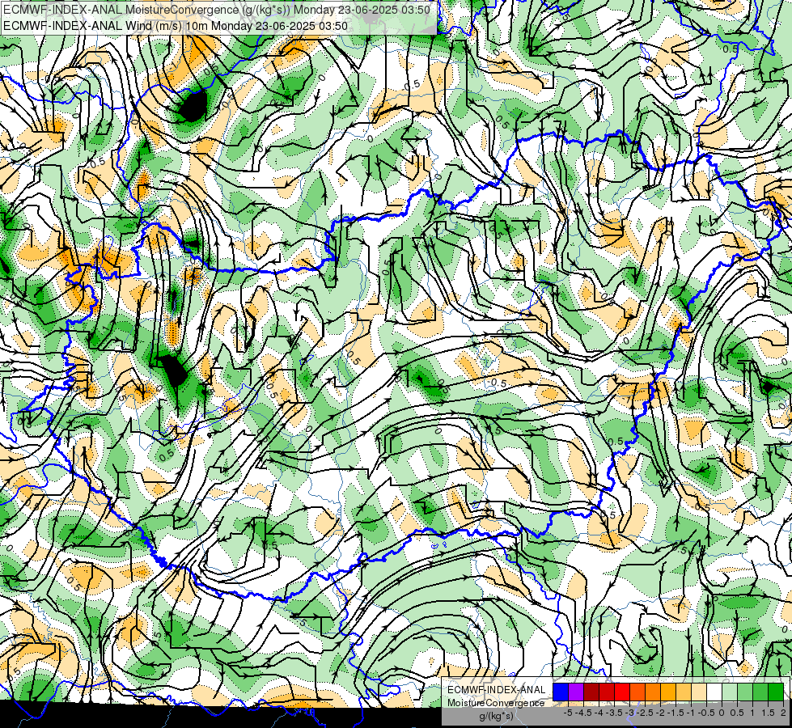
Task: Click ECMWF-INDEX-ANAL text in the legend box
Action: tap(497, 690)
